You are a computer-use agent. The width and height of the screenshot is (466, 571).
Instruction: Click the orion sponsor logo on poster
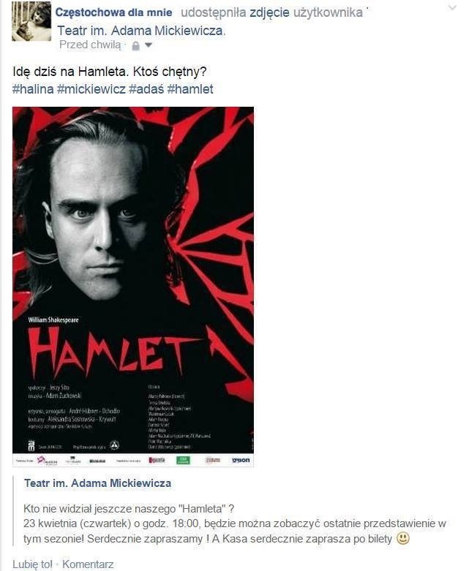click(241, 461)
